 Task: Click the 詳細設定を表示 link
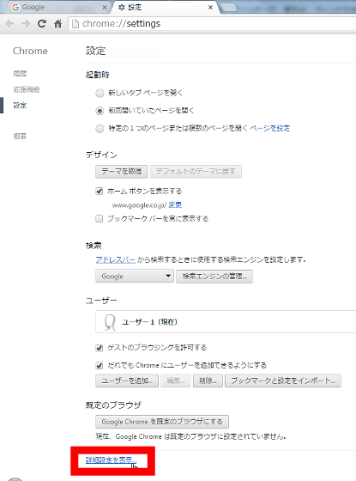pos(112,460)
